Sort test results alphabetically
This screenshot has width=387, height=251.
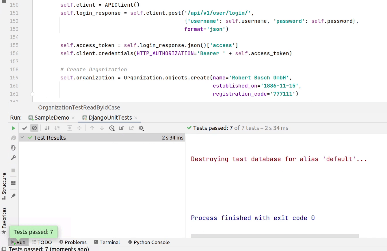pos(47,128)
